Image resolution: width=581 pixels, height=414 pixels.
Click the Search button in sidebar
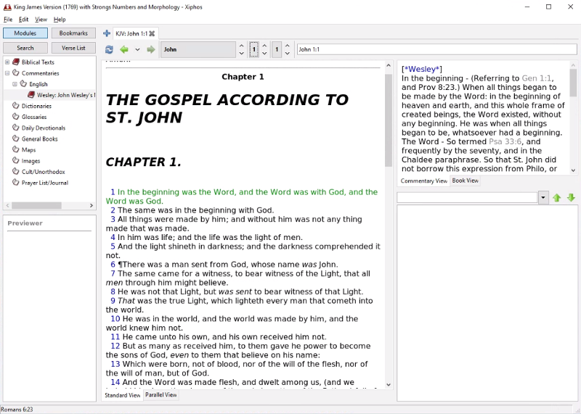[25, 48]
